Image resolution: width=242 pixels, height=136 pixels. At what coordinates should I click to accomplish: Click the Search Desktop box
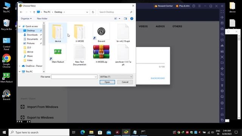115,12
